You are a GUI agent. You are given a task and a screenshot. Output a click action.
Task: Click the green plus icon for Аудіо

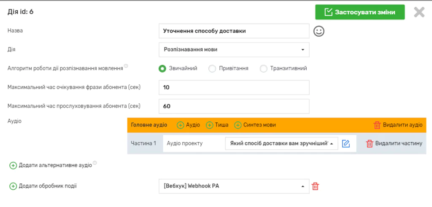(181, 125)
